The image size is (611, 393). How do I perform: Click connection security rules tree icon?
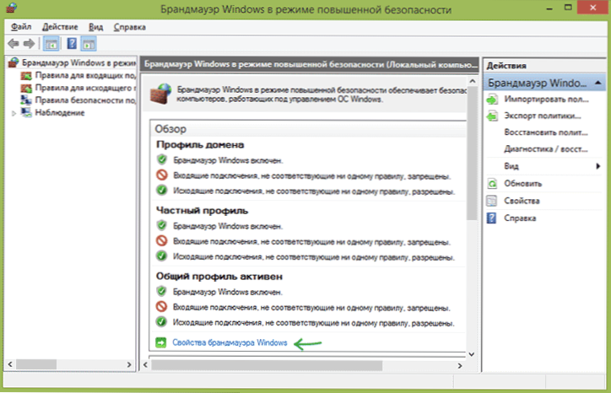point(26,100)
